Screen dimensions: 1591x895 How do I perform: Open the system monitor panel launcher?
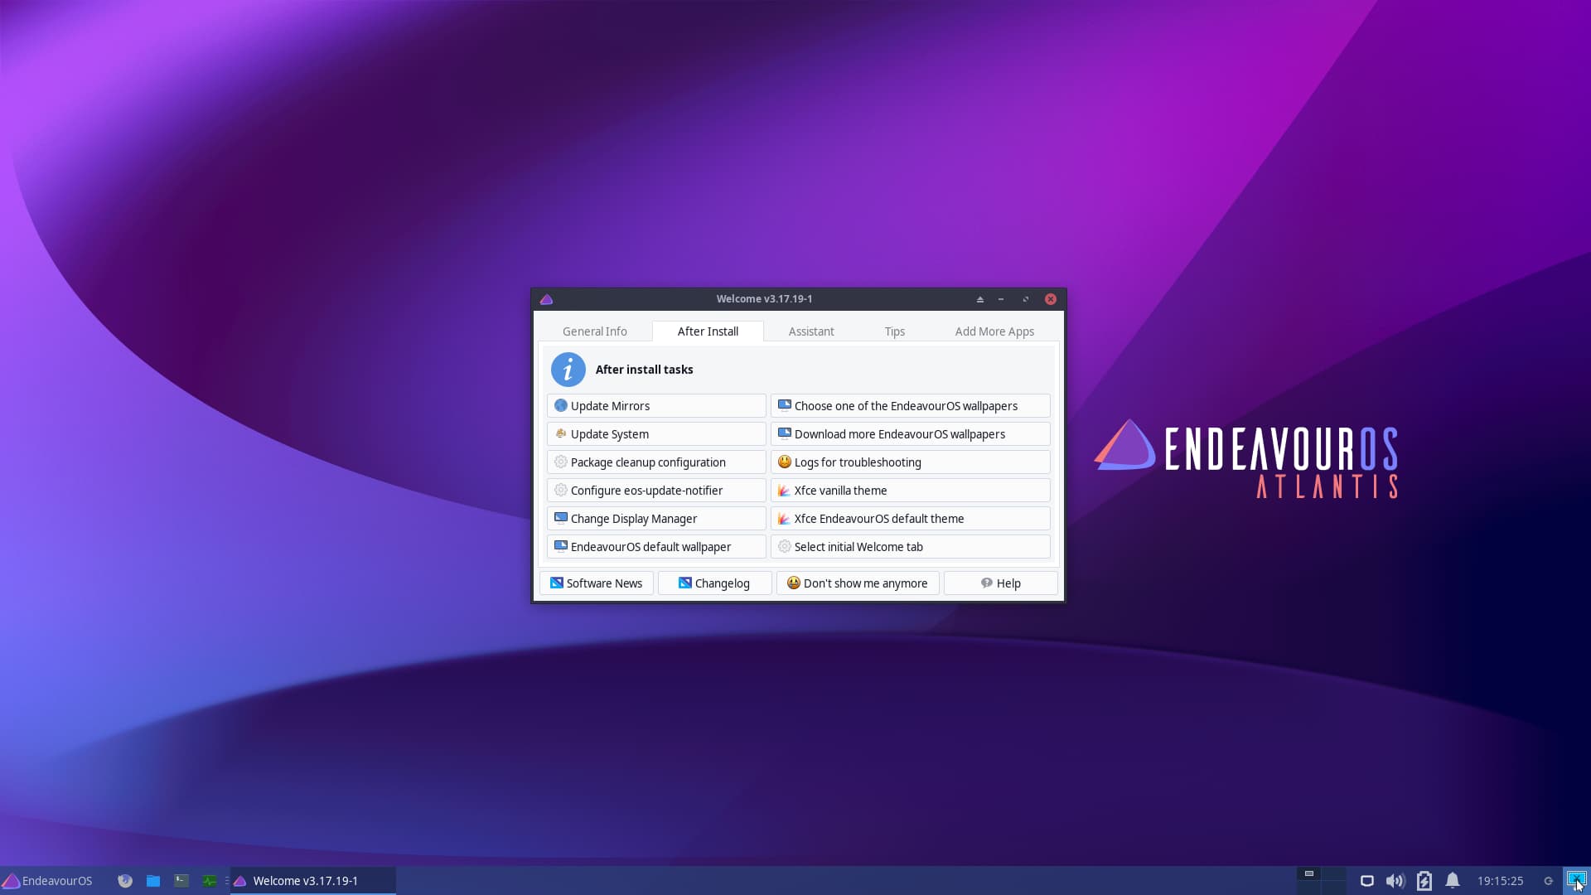pyautogui.click(x=210, y=881)
